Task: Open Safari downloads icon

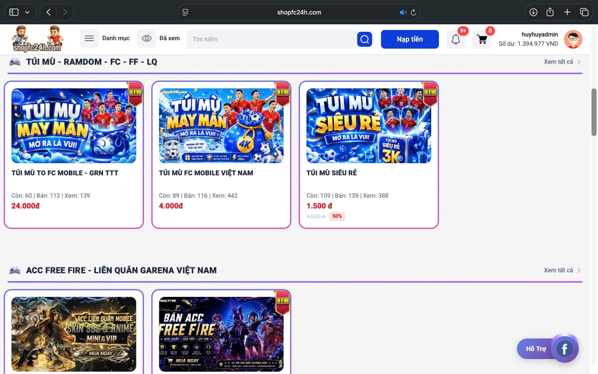Action: click(533, 12)
